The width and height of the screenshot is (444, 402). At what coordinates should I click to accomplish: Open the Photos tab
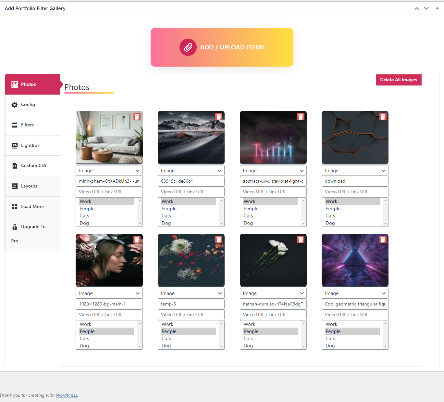click(x=32, y=84)
